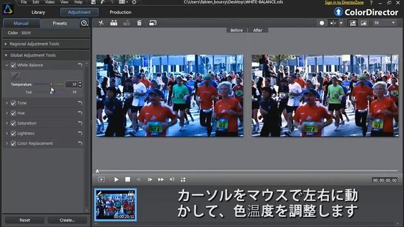
Task: Reset White Balance with its curved arrow
Action: pos(80,66)
